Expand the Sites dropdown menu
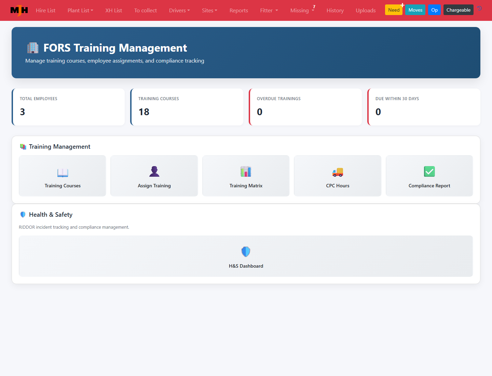The image size is (492, 376). [x=209, y=10]
